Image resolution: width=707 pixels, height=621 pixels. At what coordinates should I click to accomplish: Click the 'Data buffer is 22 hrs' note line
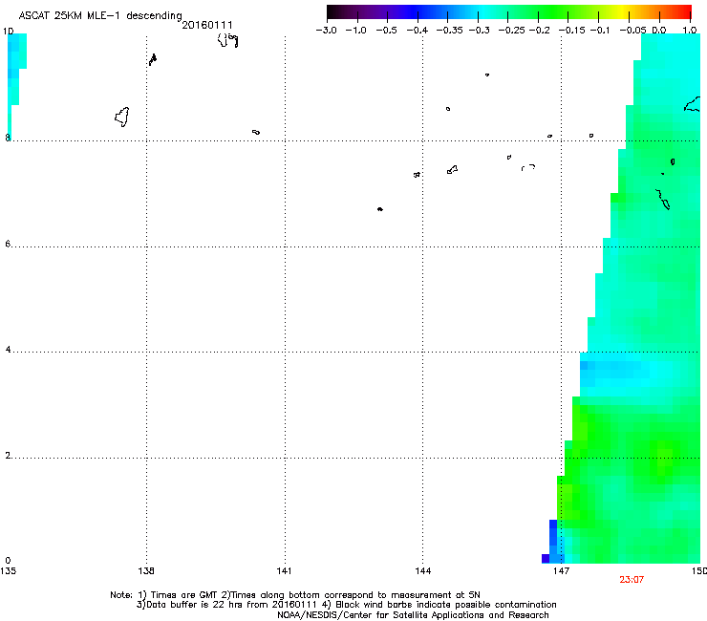pyautogui.click(x=346, y=605)
